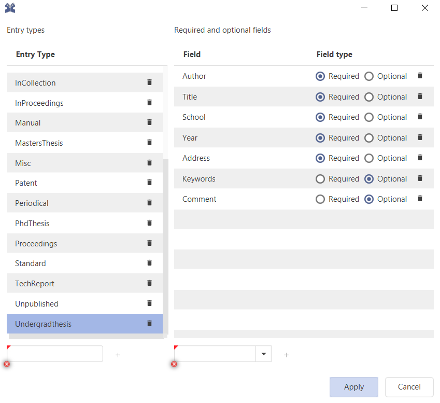Viewport: 440px width, 403px height.
Task: Mark Keywords field as Required
Action: click(320, 179)
